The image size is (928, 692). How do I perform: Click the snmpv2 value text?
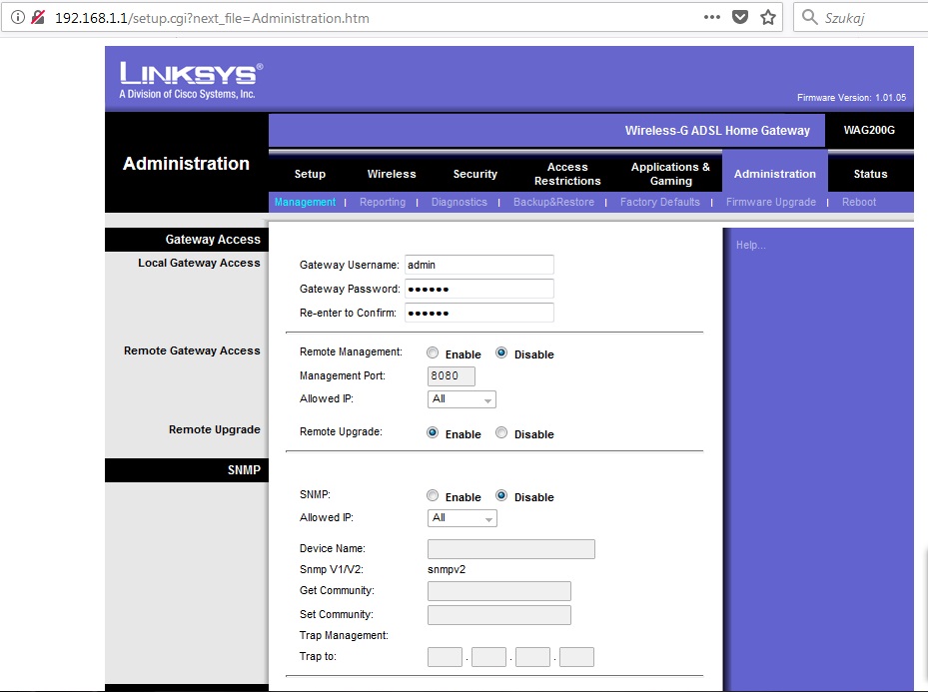pos(447,569)
